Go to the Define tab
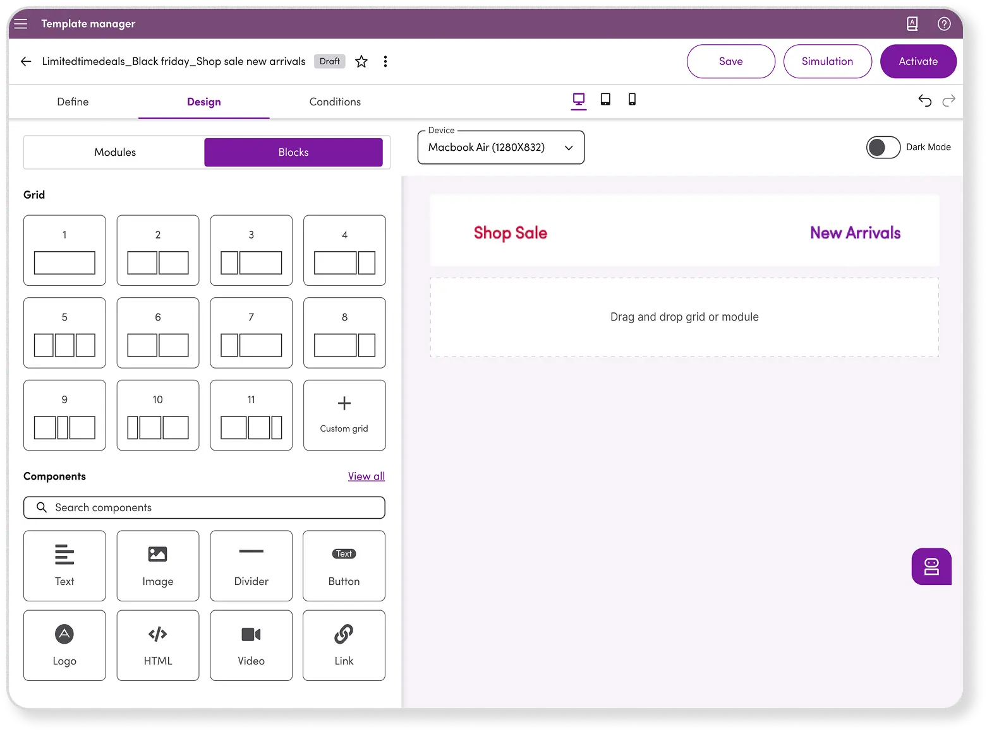This screenshot has height=732, width=987. (73, 102)
